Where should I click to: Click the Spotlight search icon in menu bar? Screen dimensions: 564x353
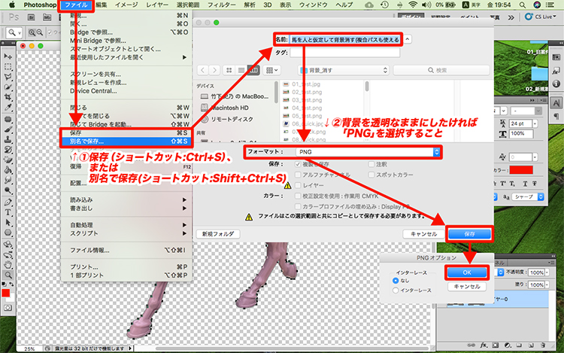coord(522,5)
